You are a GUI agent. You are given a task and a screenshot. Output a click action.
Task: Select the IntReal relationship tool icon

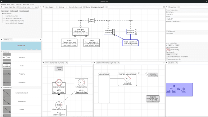(x=7, y=110)
